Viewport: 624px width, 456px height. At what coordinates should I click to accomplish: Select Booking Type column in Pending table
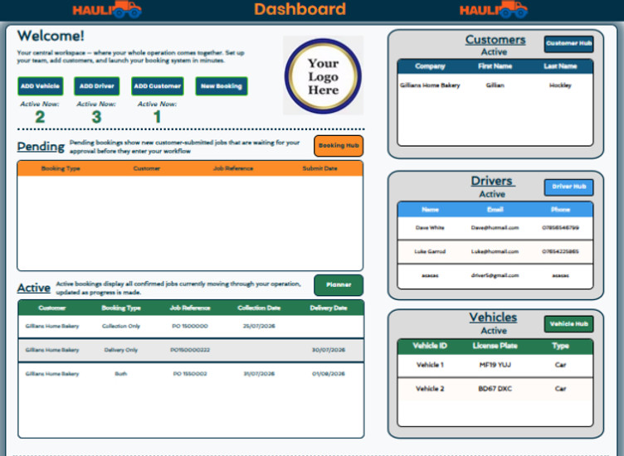point(61,168)
